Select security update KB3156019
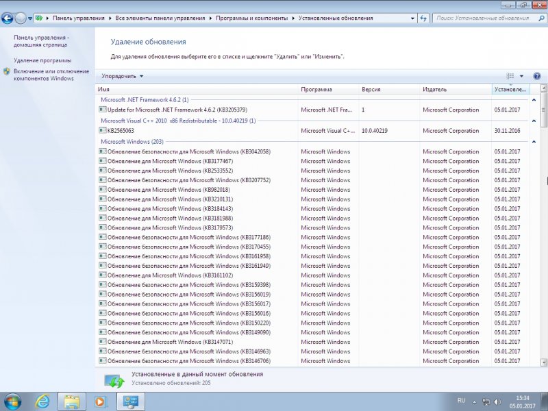The height and width of the screenshot is (411, 548). pyautogui.click(x=313, y=295)
